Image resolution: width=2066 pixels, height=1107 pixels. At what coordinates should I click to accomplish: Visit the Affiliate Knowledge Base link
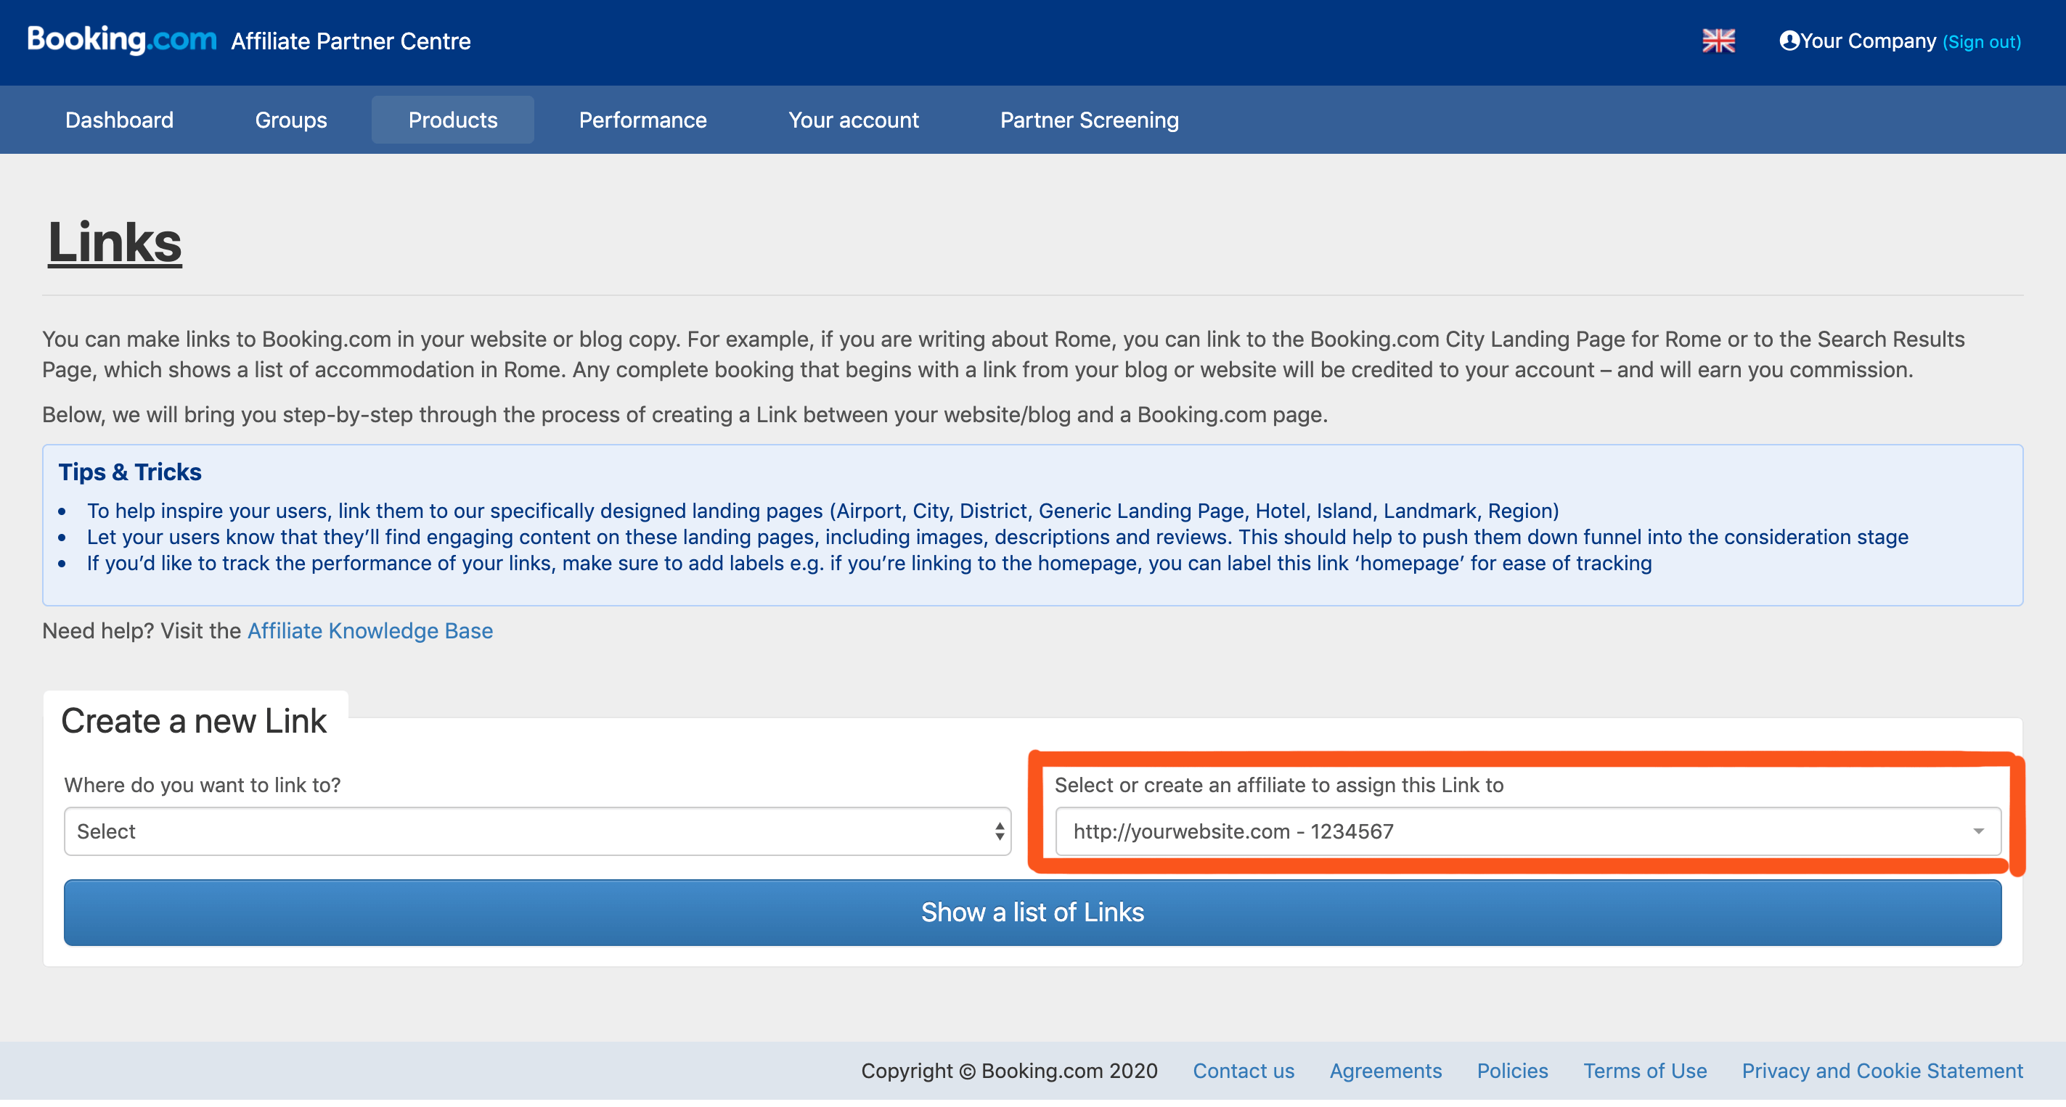[x=369, y=631]
